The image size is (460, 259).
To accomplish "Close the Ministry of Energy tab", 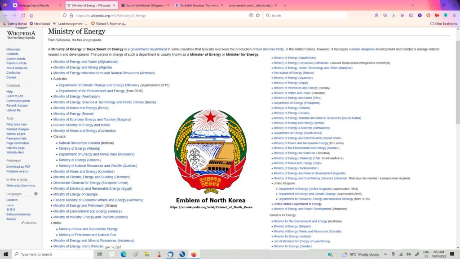I will [x=115, y=5].
